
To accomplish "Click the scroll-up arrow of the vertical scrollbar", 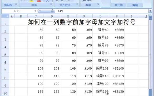I will coord(150,18).
